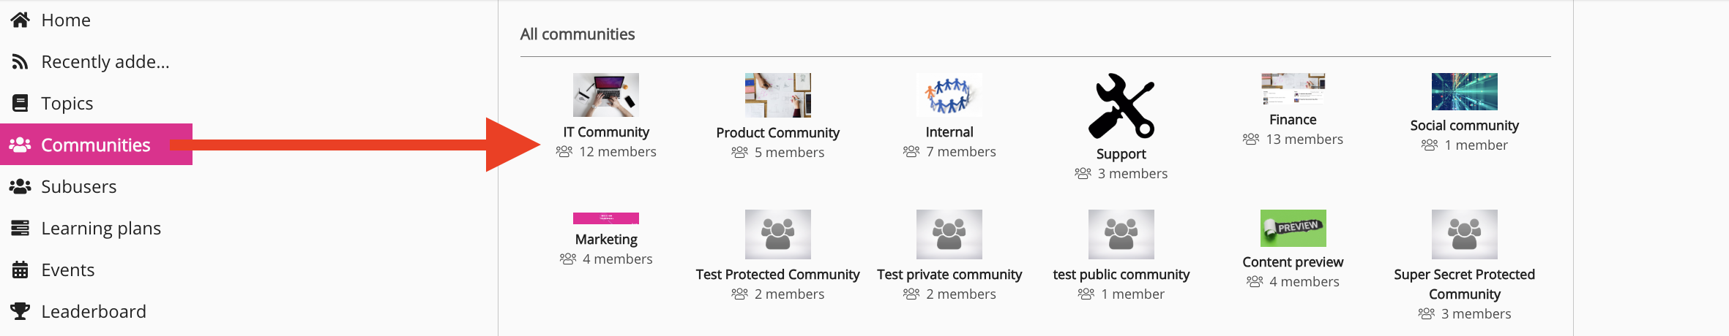Open the Finance community link
The height and width of the screenshot is (336, 1729).
coord(1293,120)
